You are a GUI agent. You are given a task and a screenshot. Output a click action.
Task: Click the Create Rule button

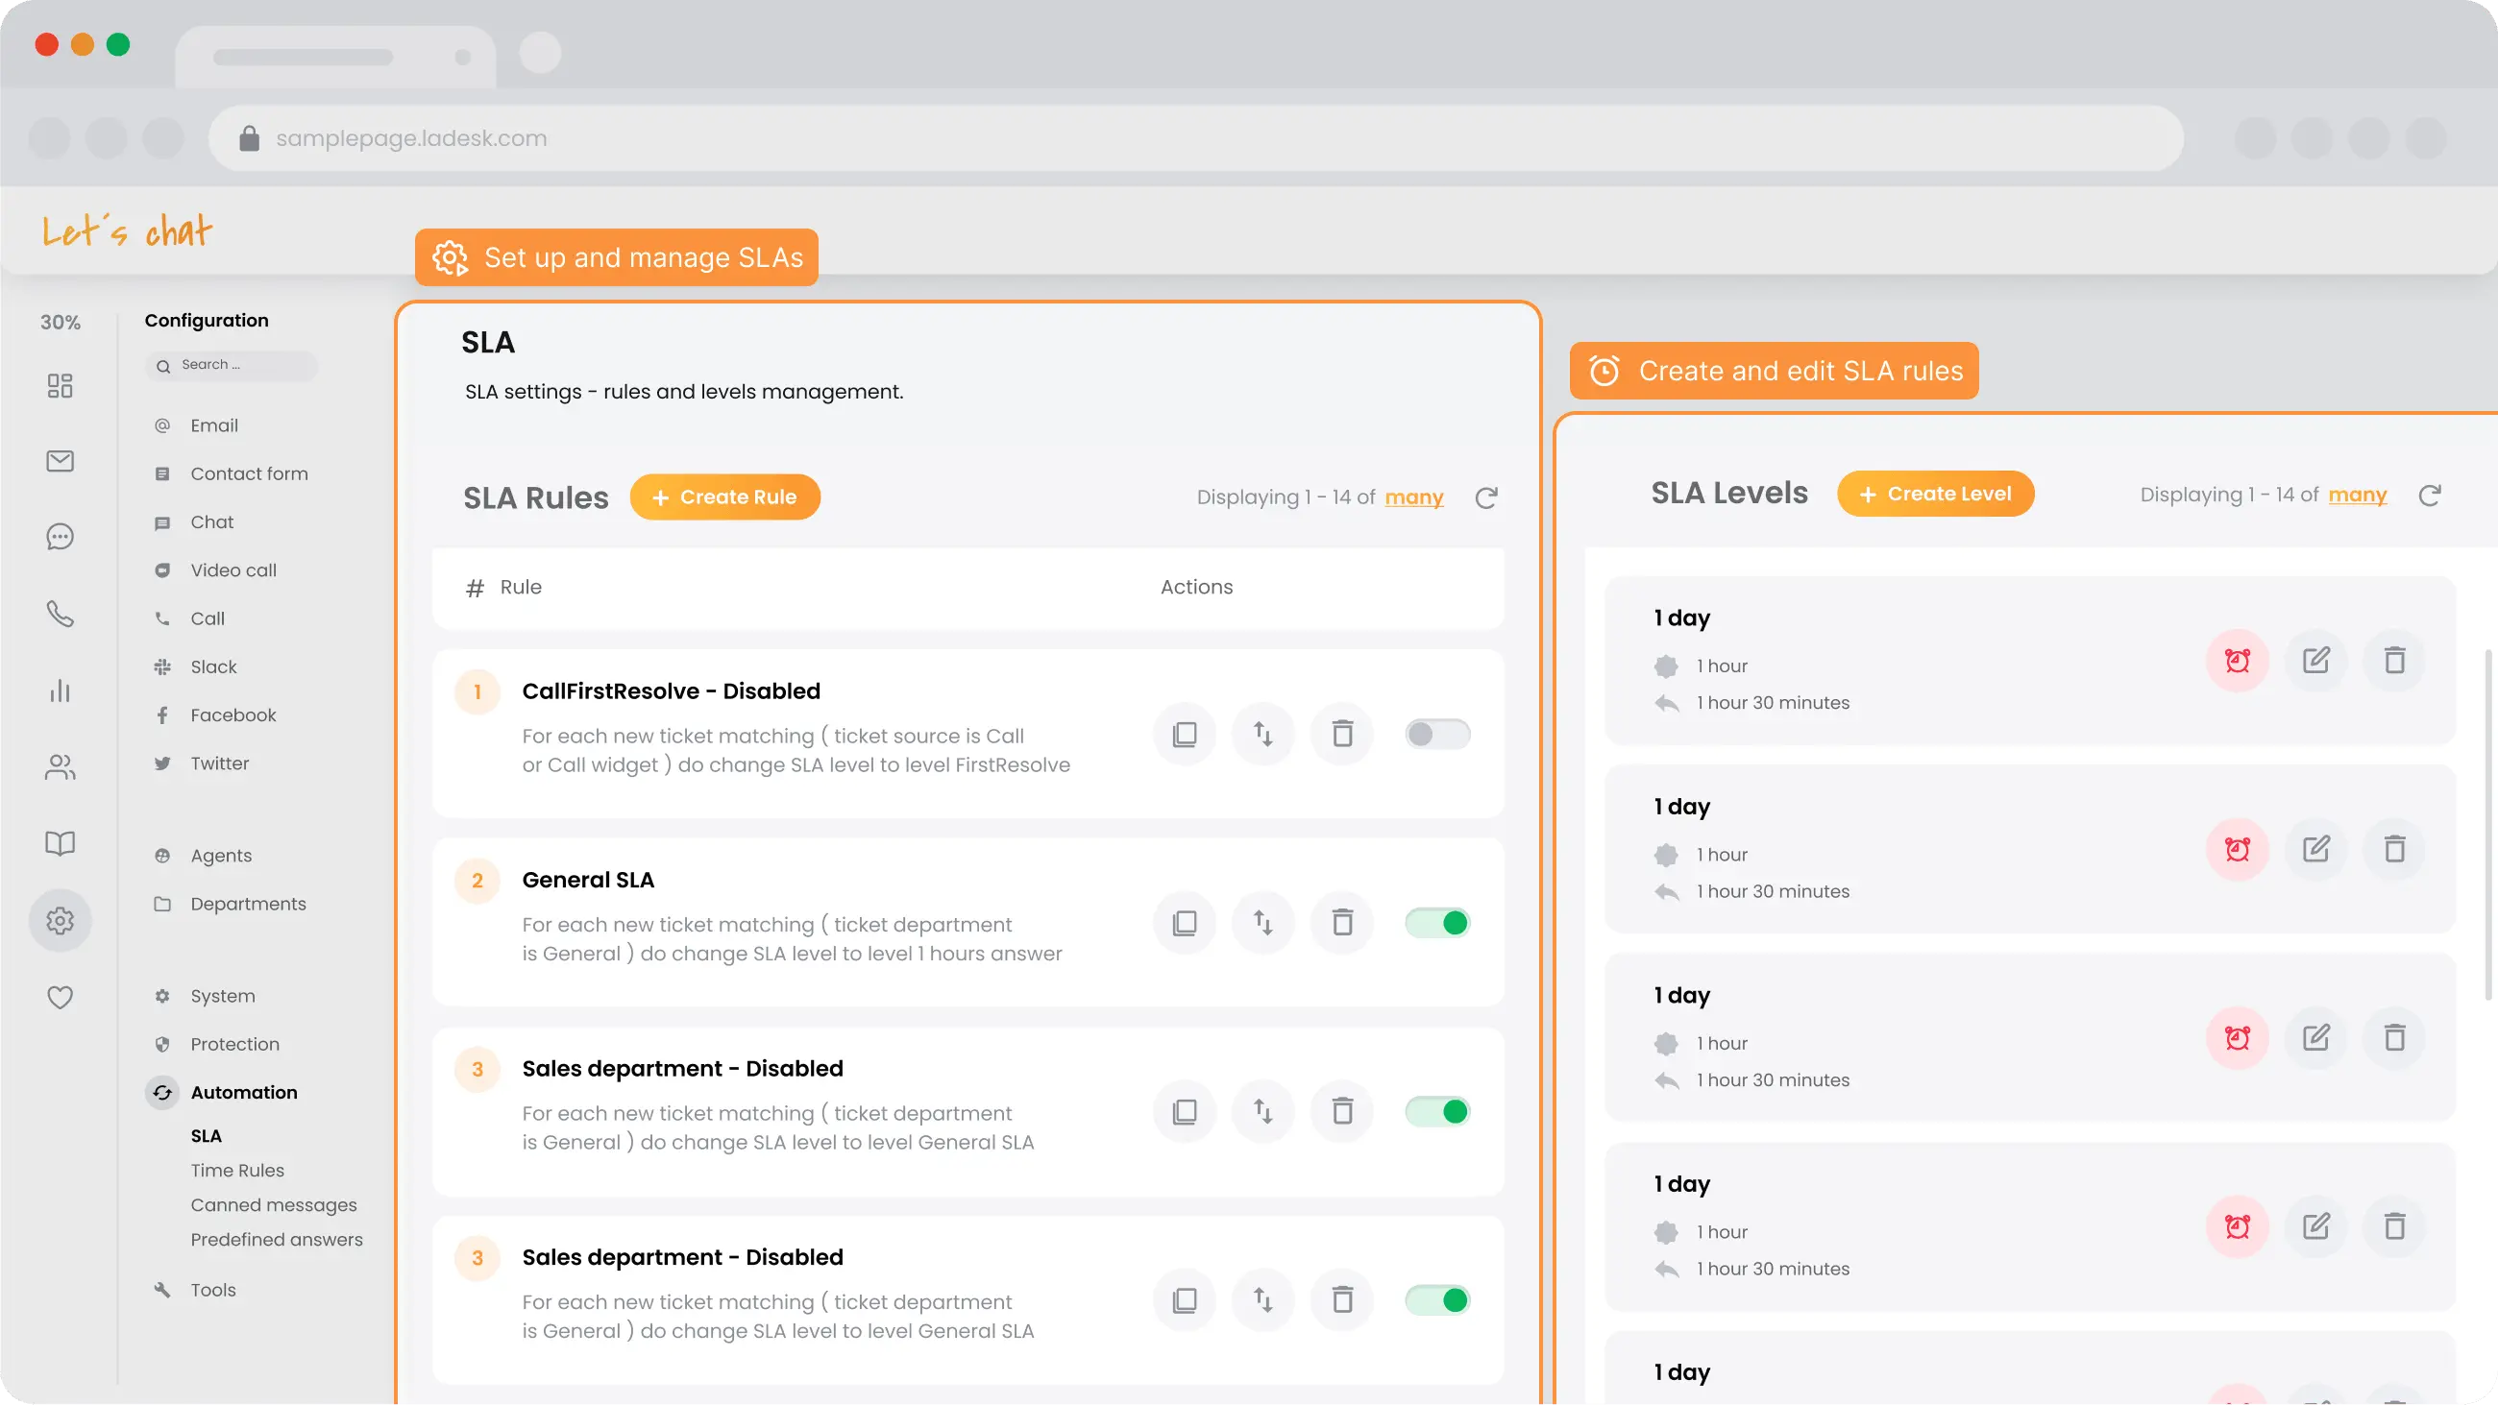click(x=725, y=497)
